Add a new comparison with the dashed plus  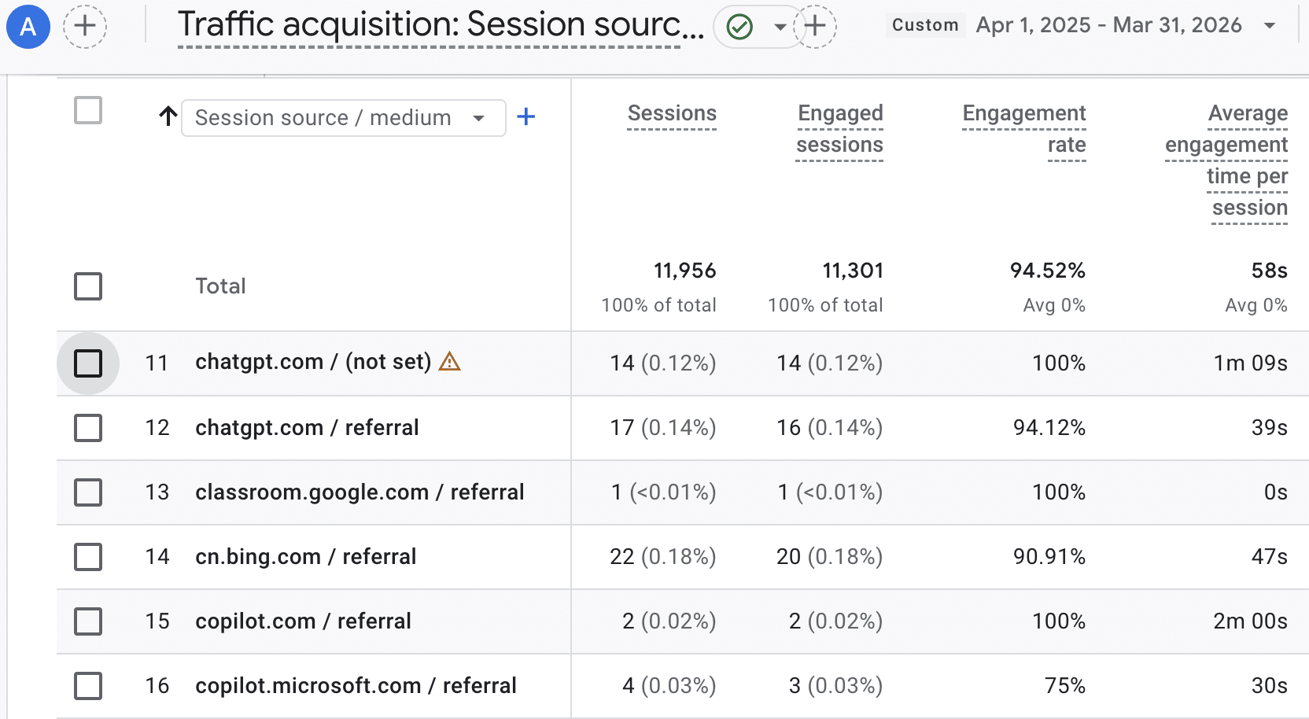(85, 27)
